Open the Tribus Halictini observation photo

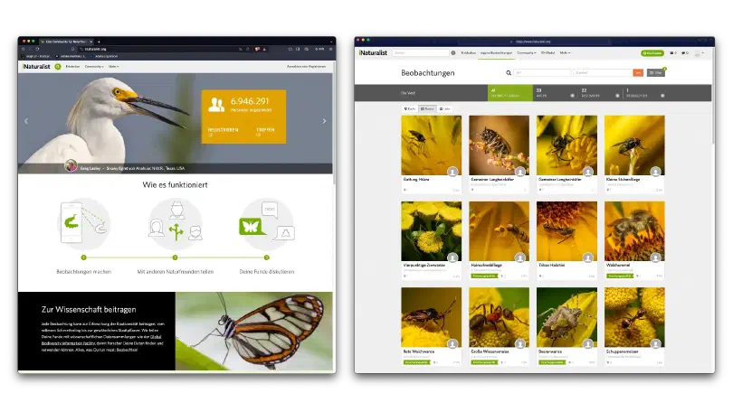pos(566,231)
